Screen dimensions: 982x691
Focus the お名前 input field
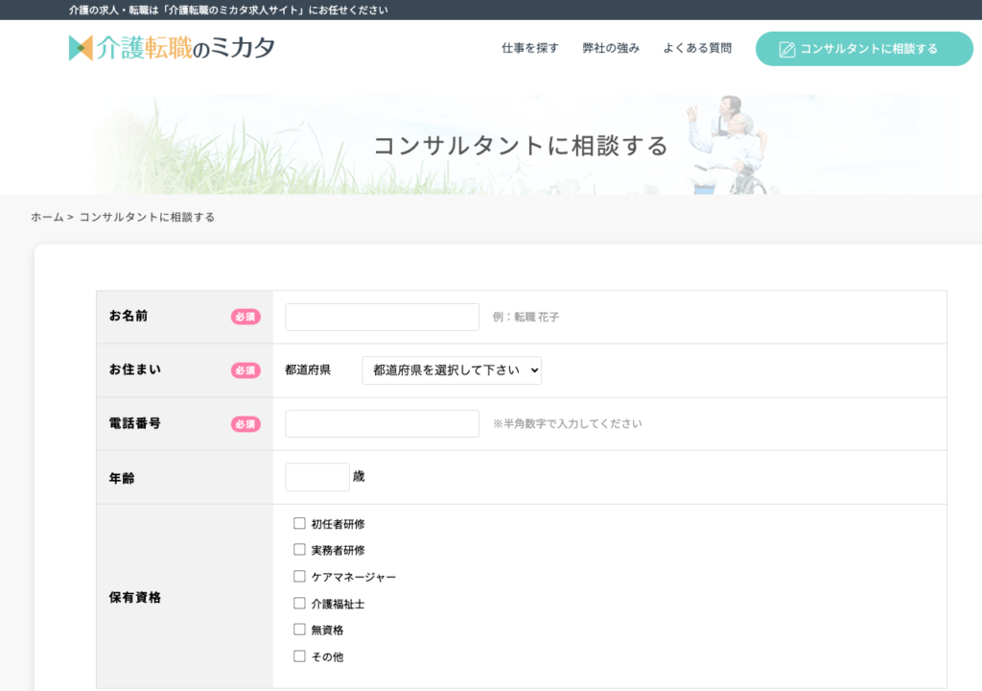(x=382, y=318)
